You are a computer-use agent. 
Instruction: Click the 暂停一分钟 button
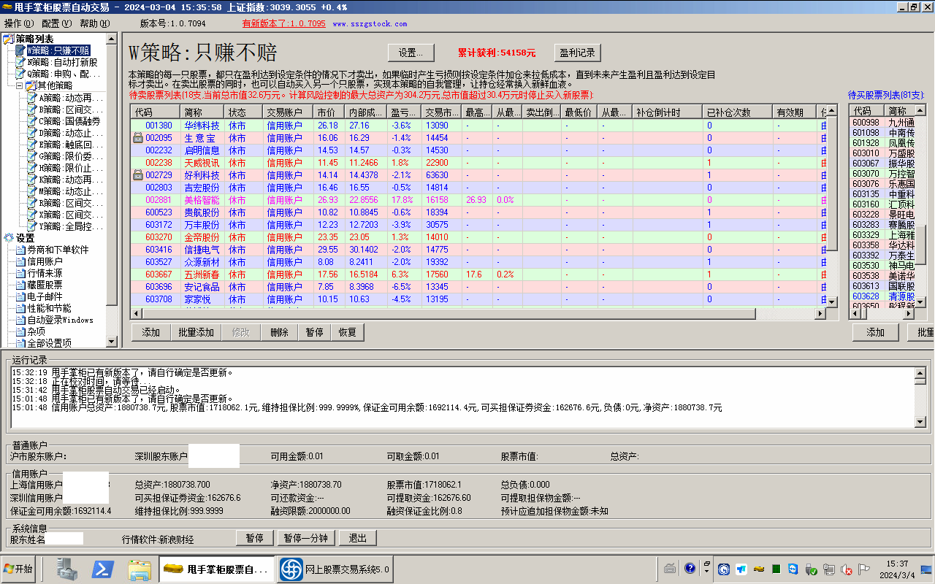point(305,538)
